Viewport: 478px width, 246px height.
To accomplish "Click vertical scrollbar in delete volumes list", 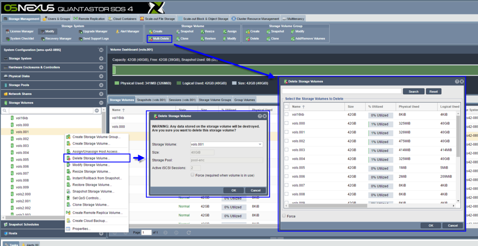I will pos(458,136).
